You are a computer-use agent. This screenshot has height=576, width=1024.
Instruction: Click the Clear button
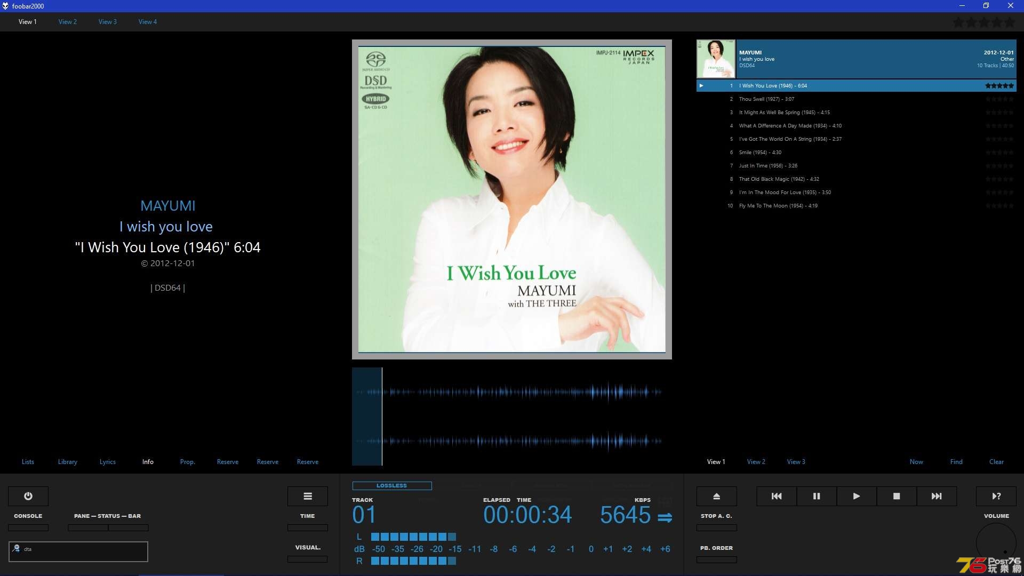996,462
